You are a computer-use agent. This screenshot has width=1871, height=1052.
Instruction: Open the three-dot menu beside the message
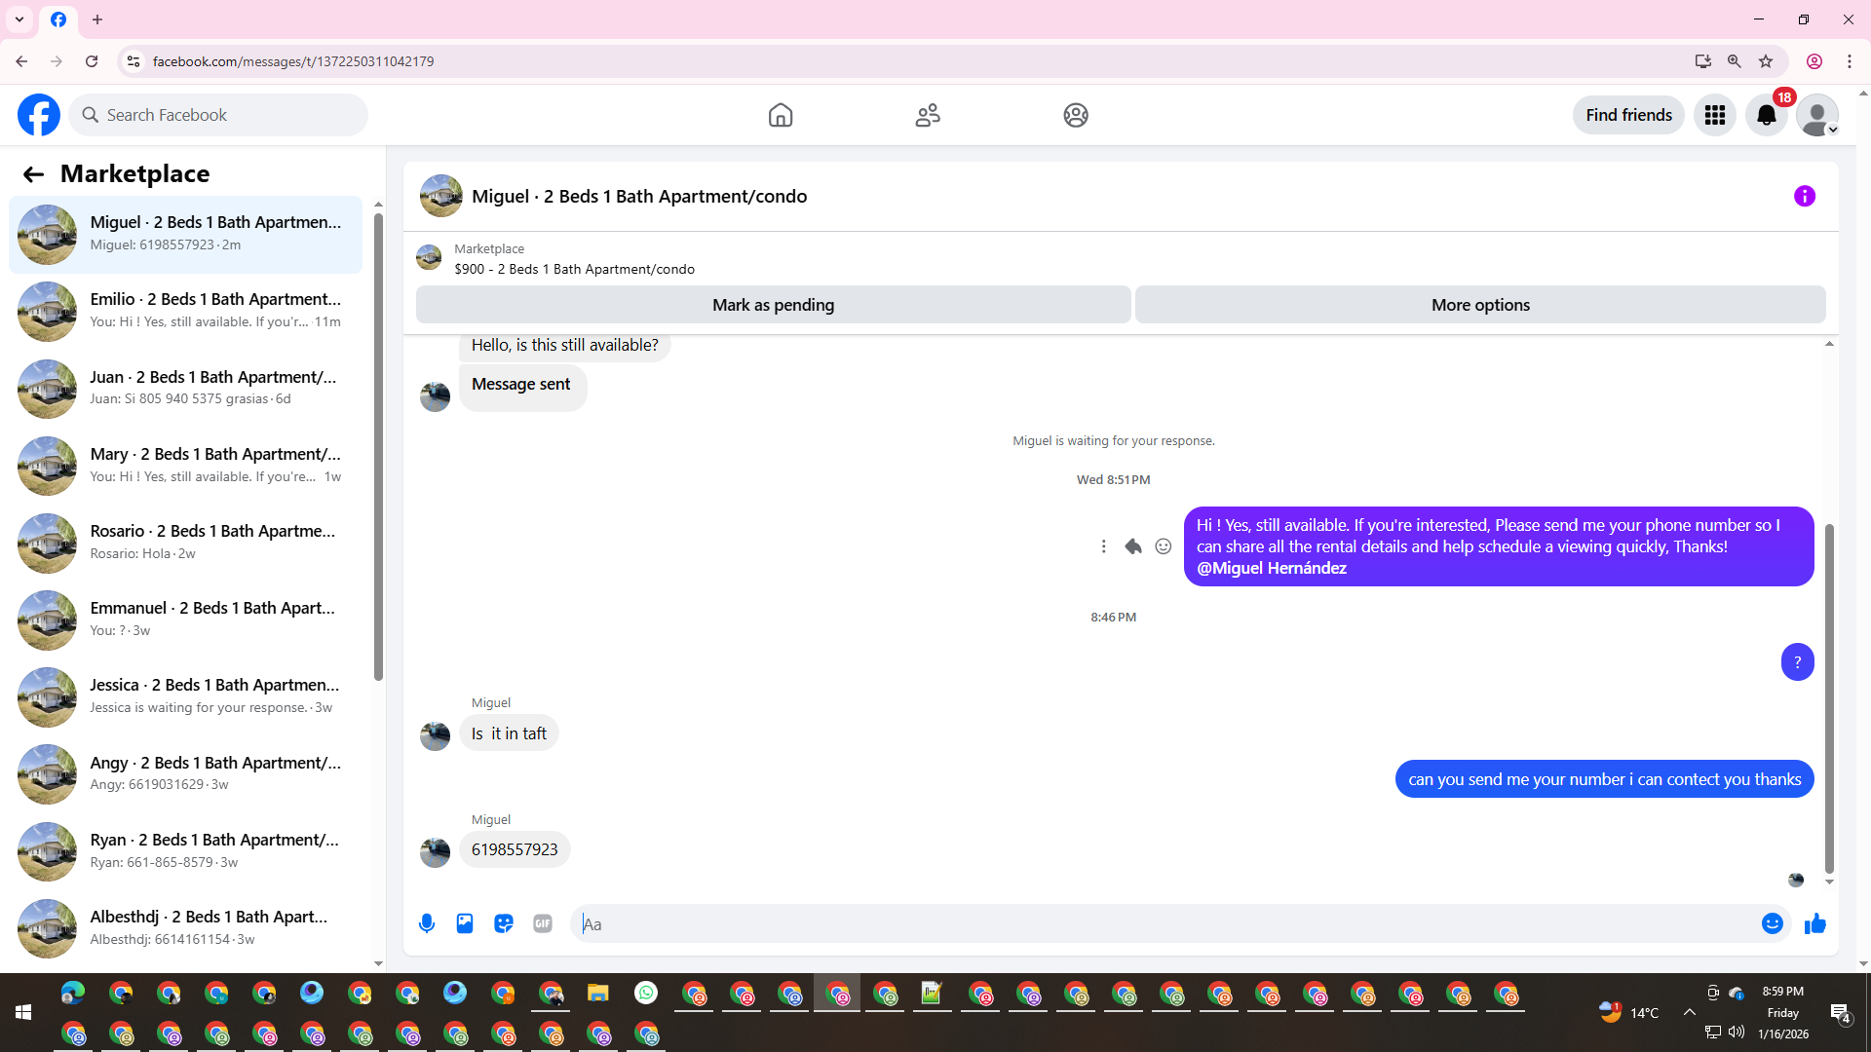(1103, 546)
